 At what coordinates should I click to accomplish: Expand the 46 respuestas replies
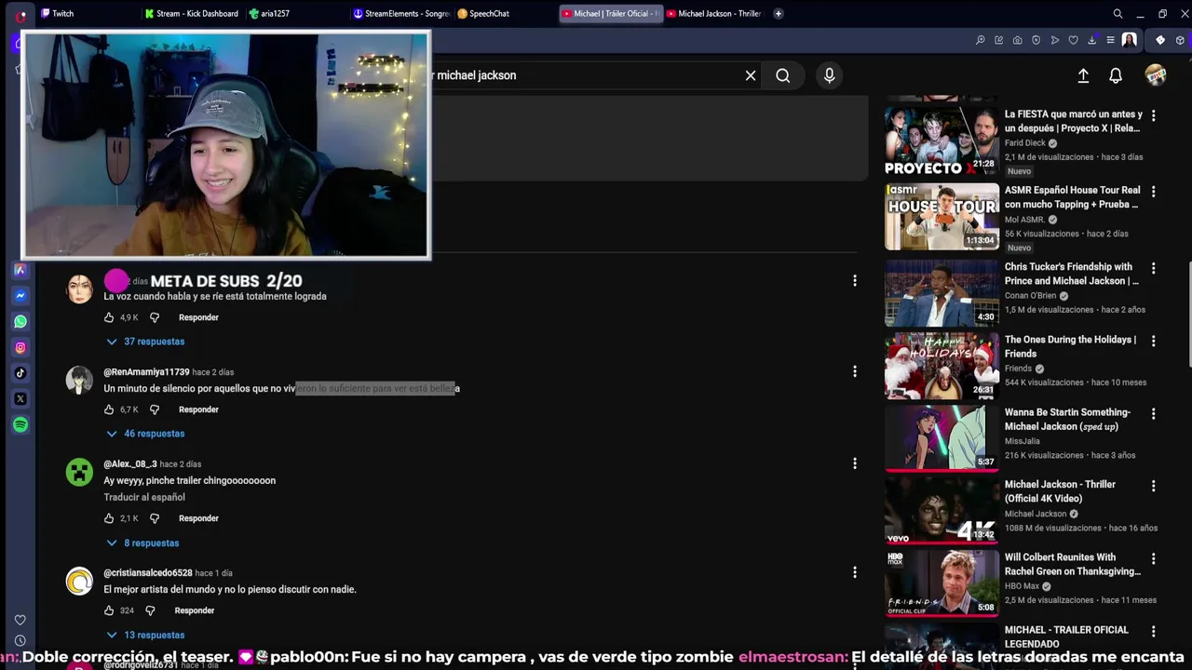click(145, 434)
